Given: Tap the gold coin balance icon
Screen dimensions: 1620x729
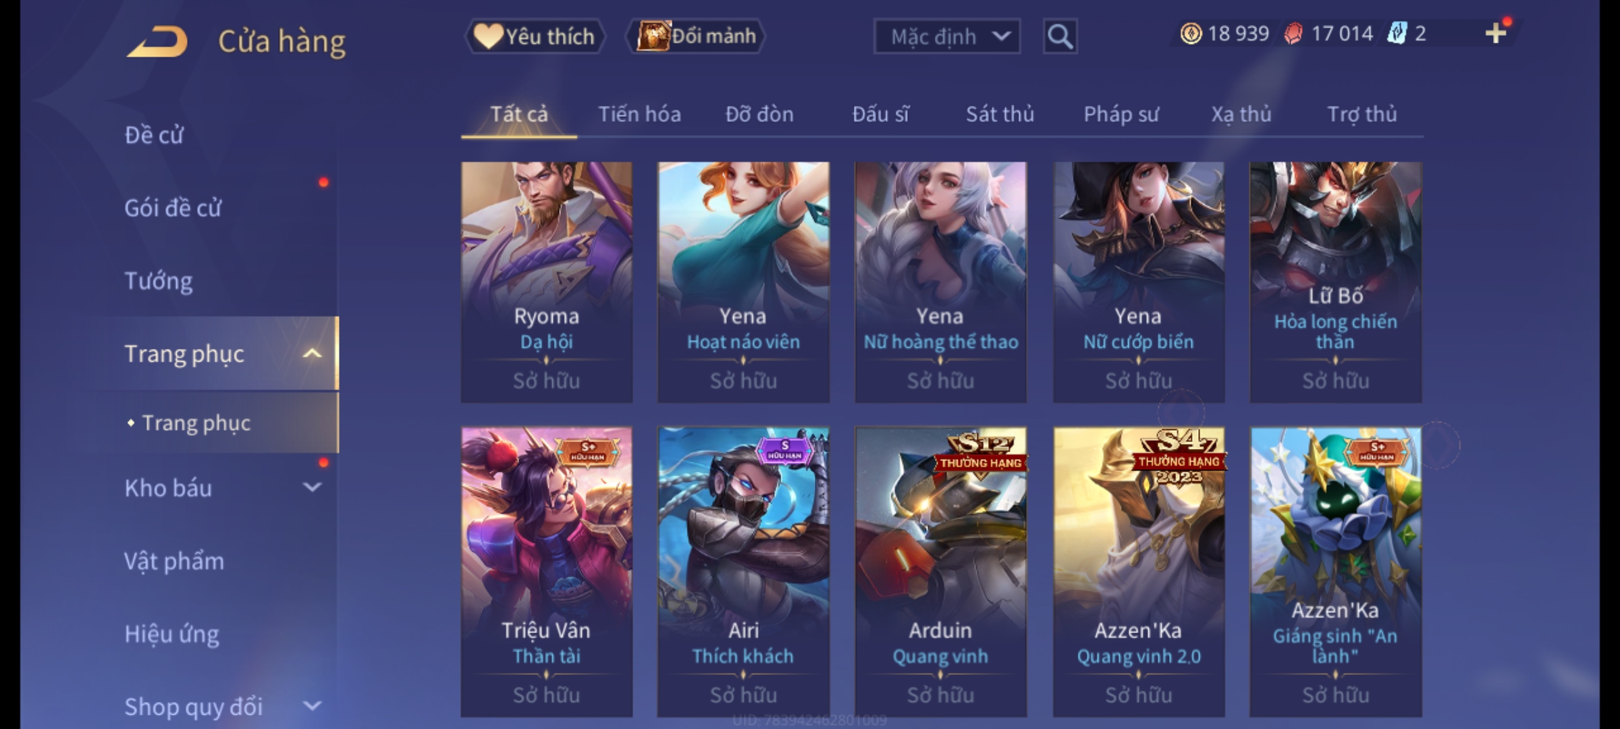Looking at the screenshot, I should (x=1191, y=33).
